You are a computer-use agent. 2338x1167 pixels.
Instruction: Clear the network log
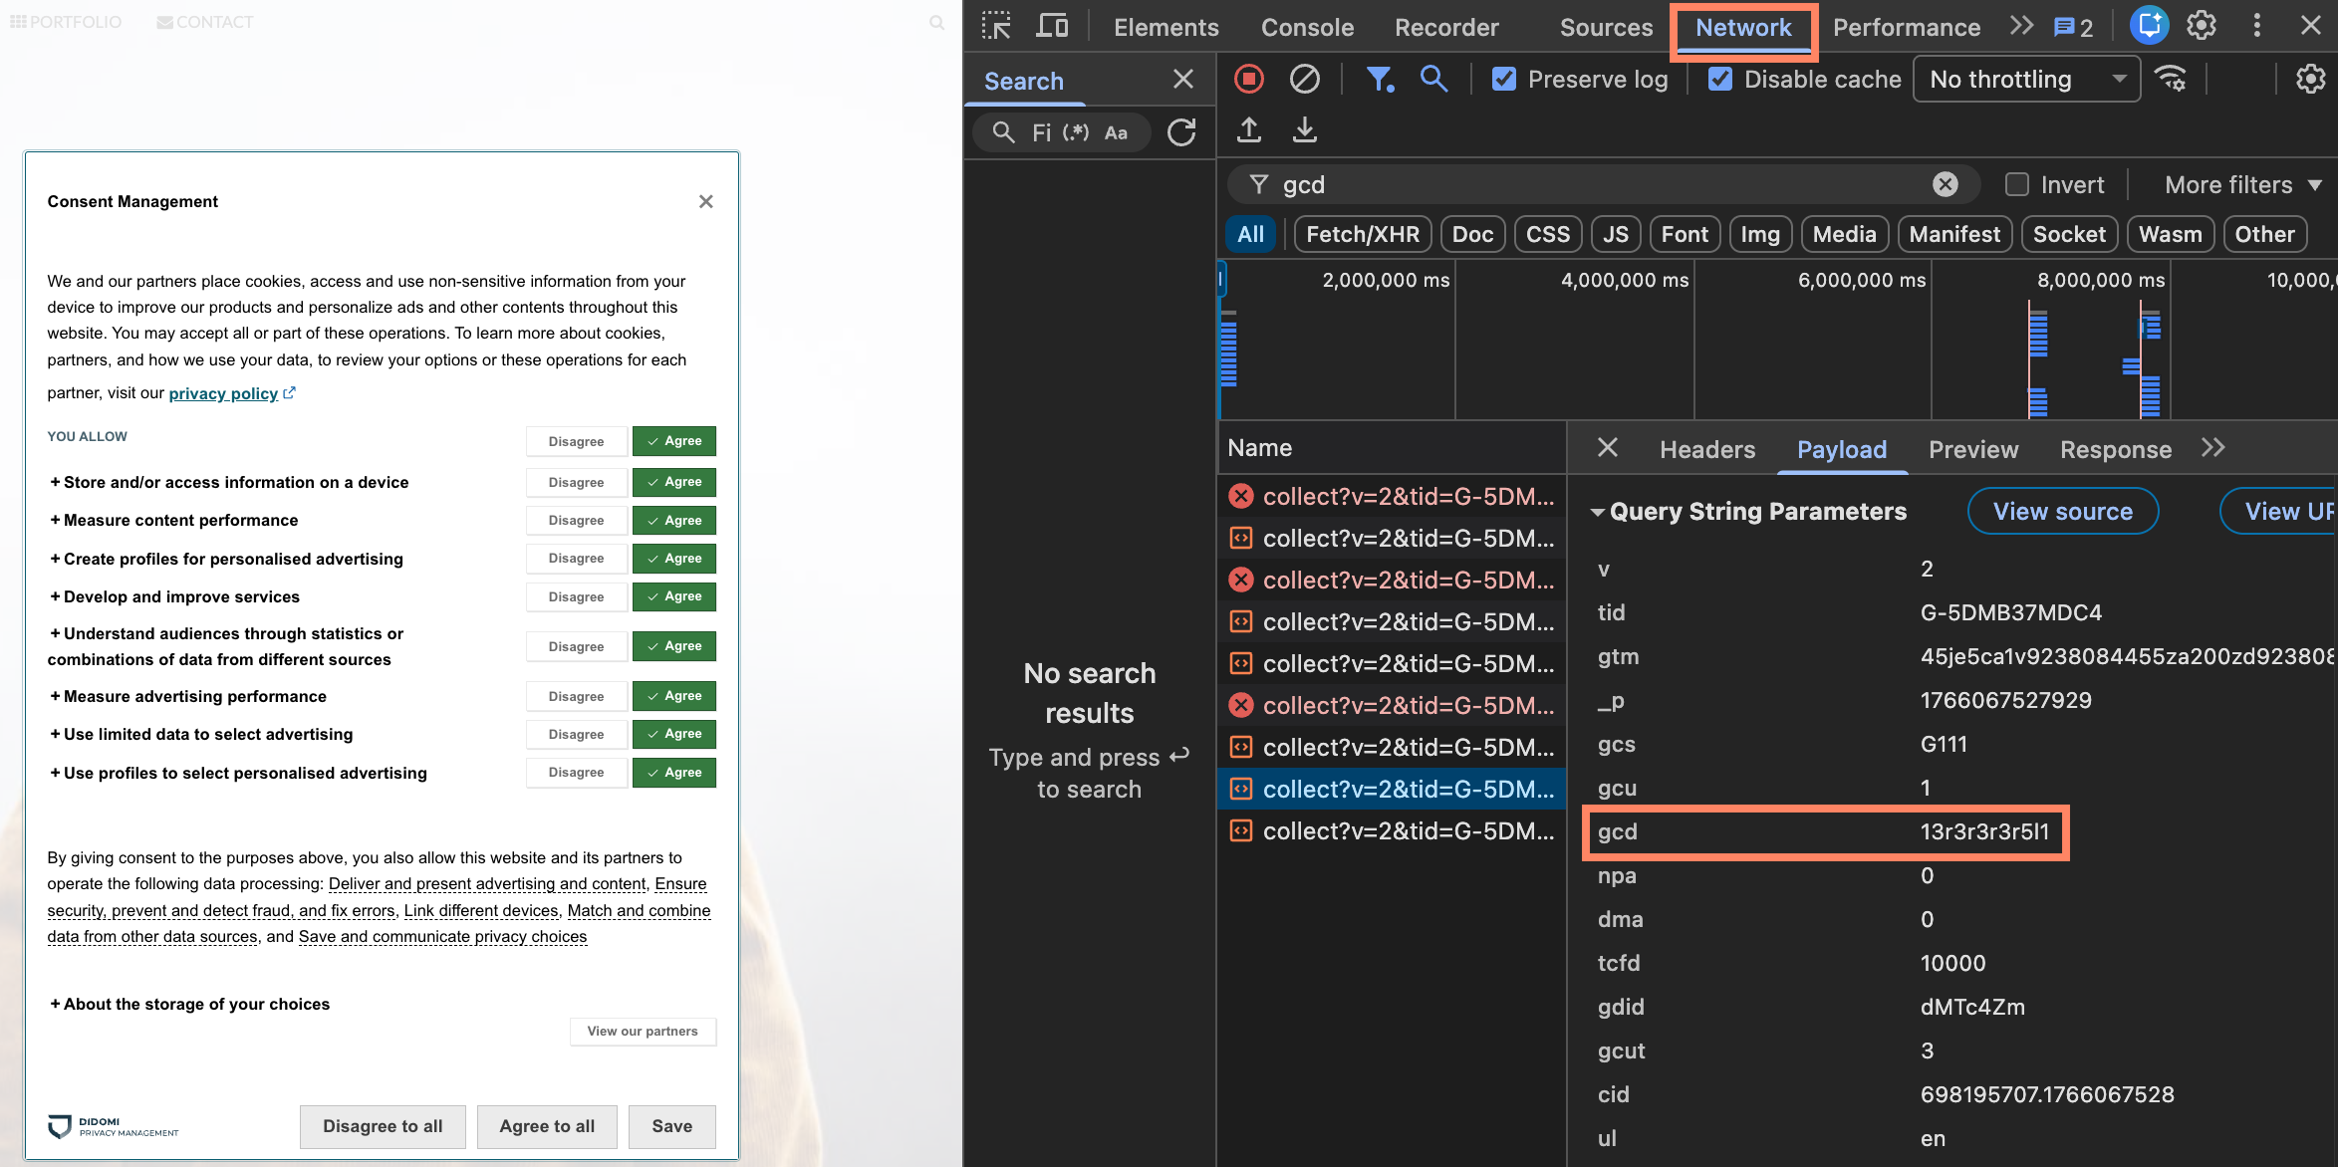tap(1304, 79)
